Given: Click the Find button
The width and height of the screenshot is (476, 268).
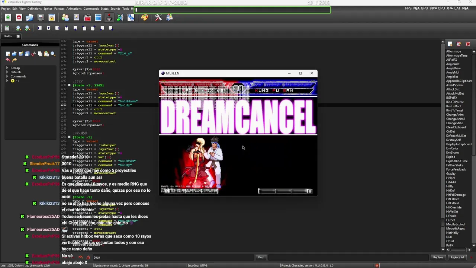Looking at the screenshot, I should click(261, 257).
